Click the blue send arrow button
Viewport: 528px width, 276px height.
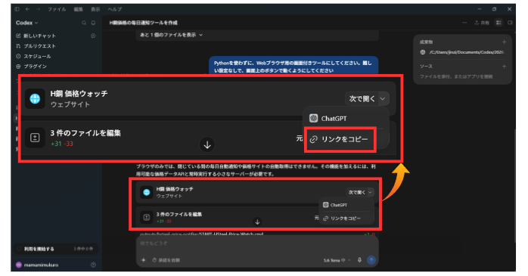click(371, 260)
